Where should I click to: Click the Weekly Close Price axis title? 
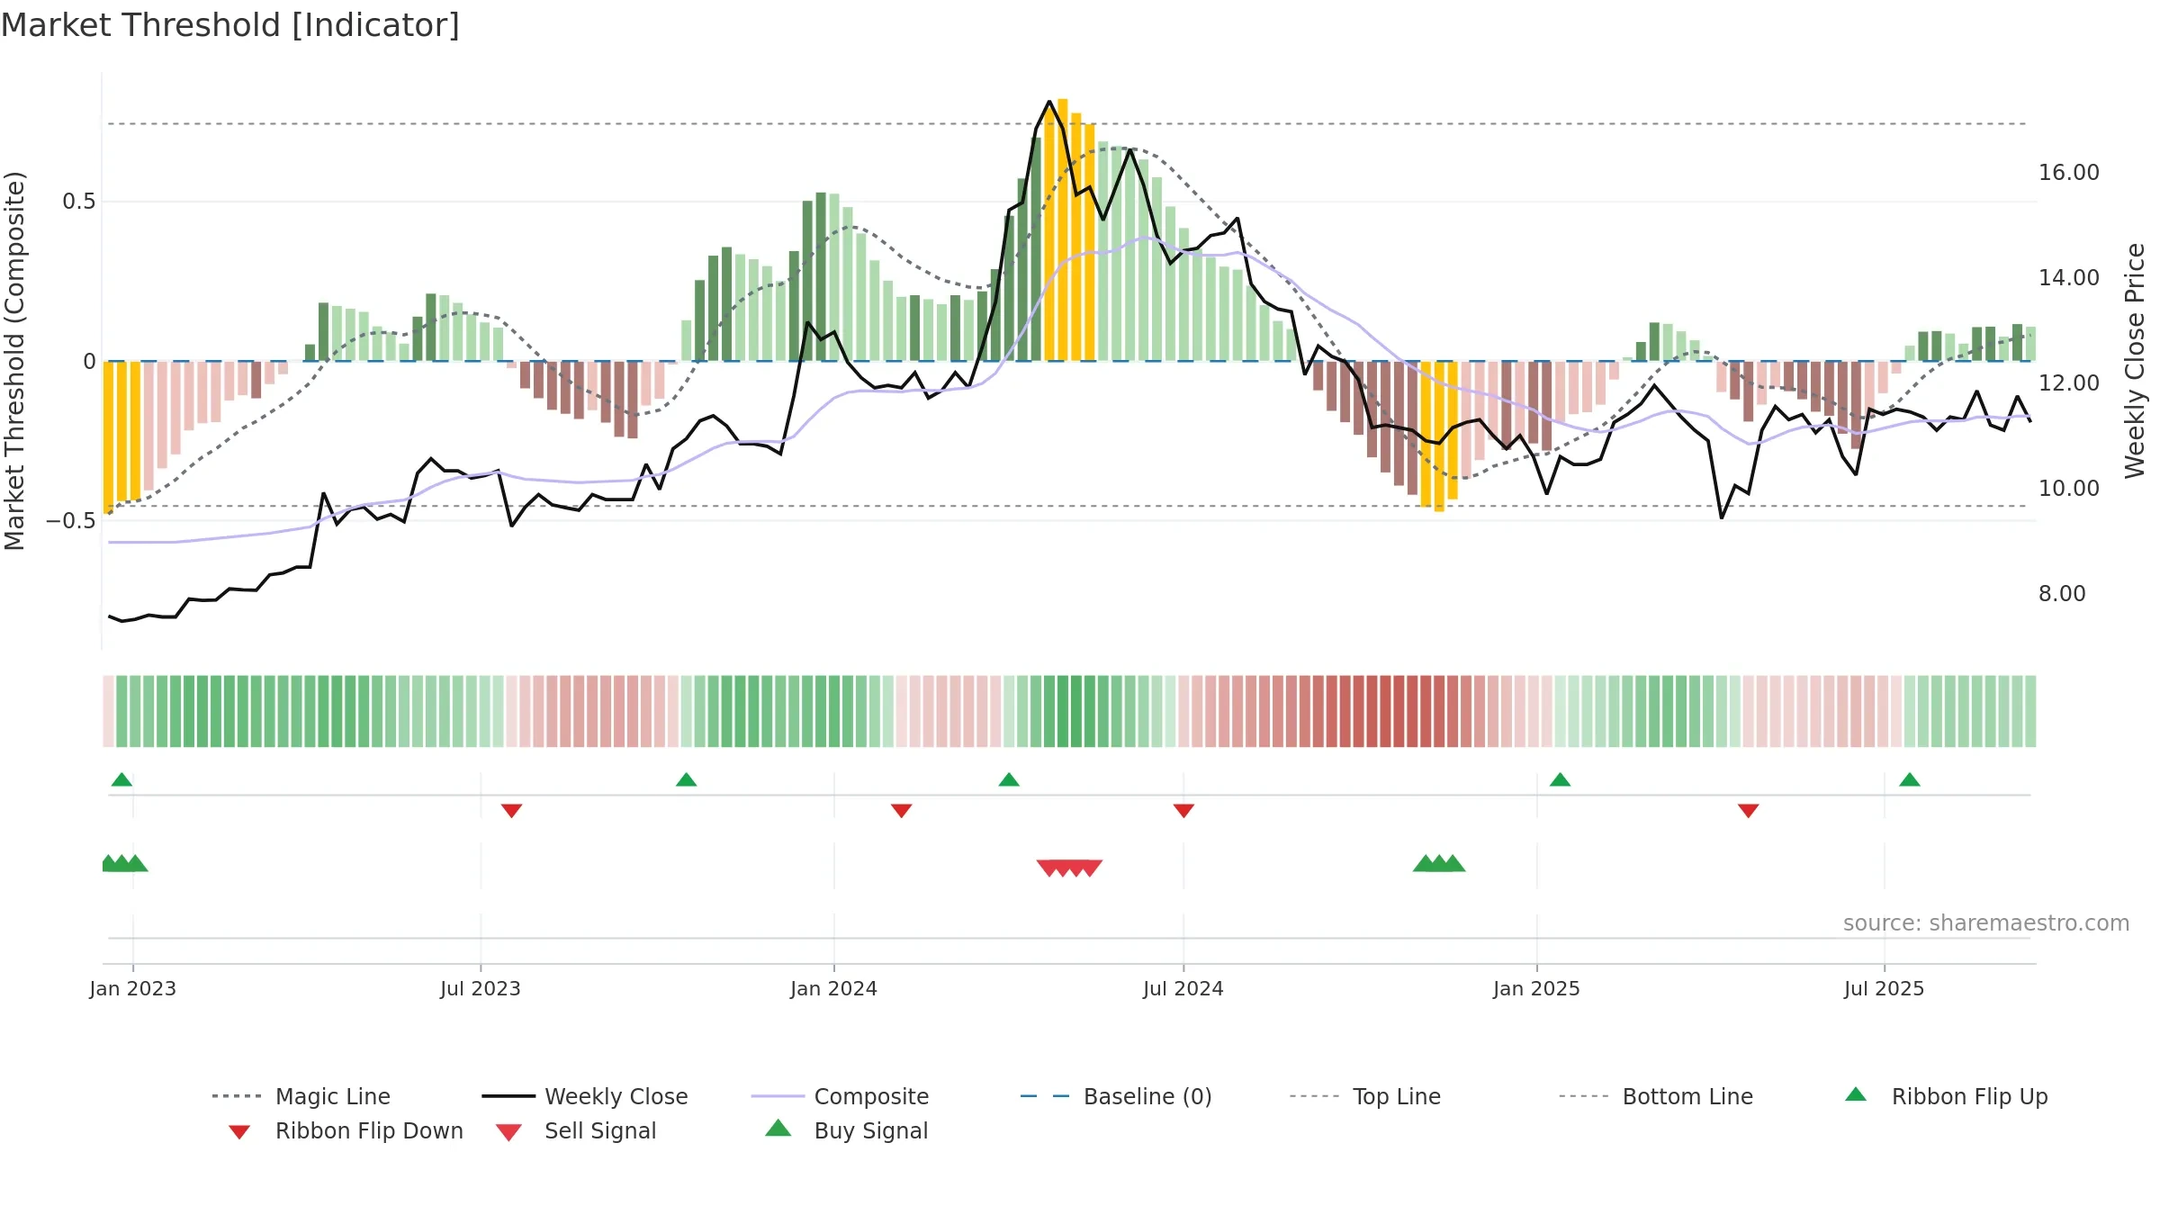2136,361
